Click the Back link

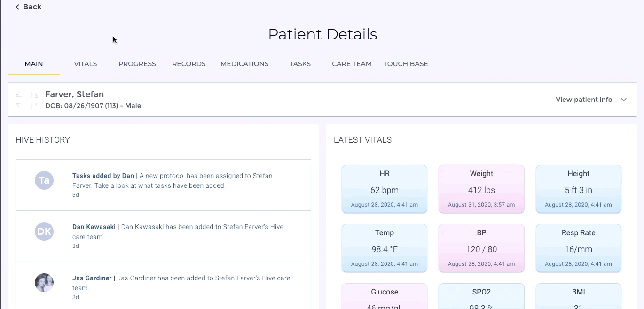pyautogui.click(x=32, y=7)
